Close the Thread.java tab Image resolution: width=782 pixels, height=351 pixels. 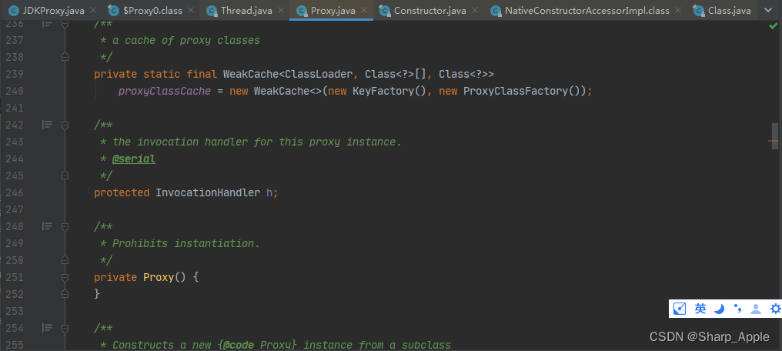281,10
